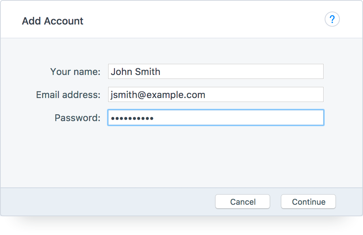The image size is (363, 235).
Task: Click the "Add Account" dialog title
Action: [x=52, y=21]
